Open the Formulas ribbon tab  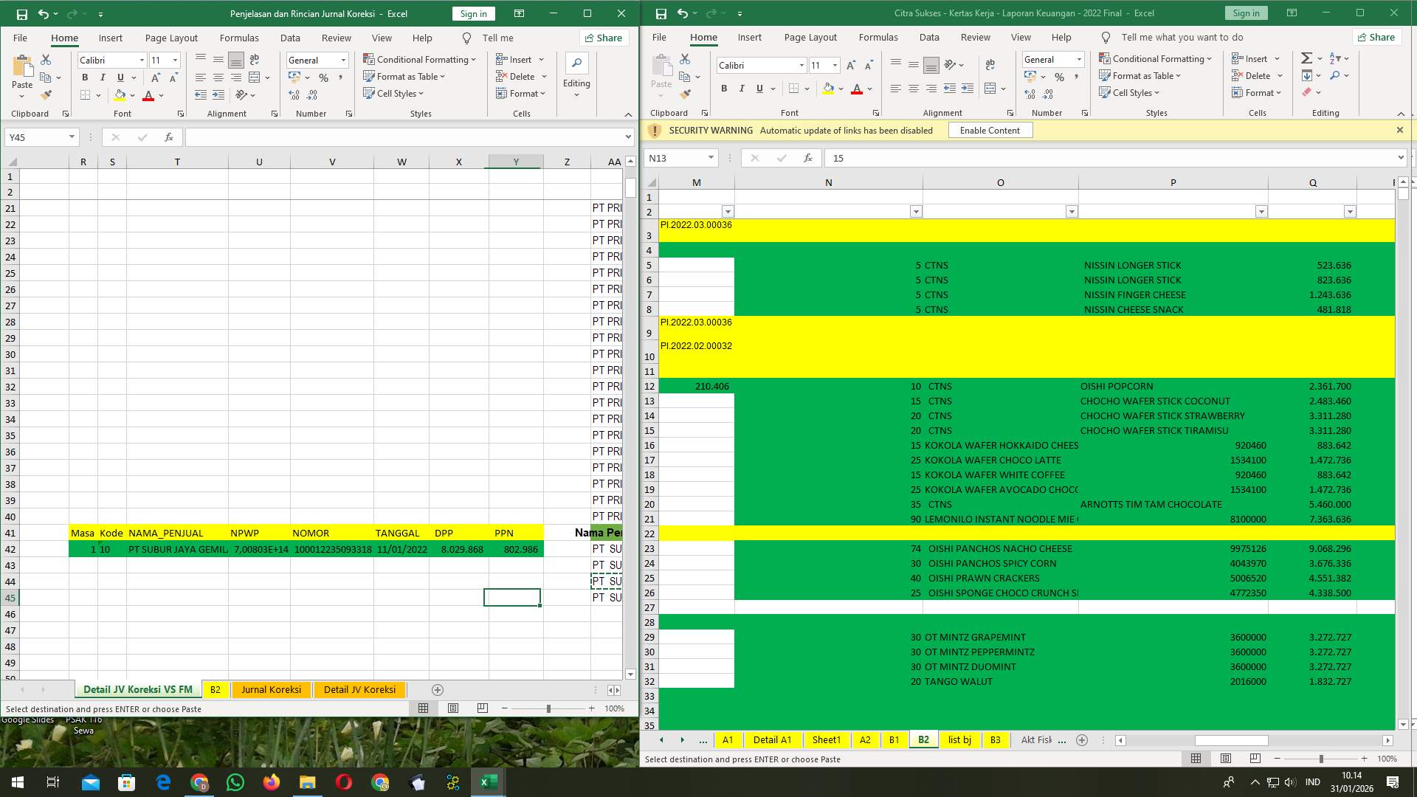coord(240,38)
